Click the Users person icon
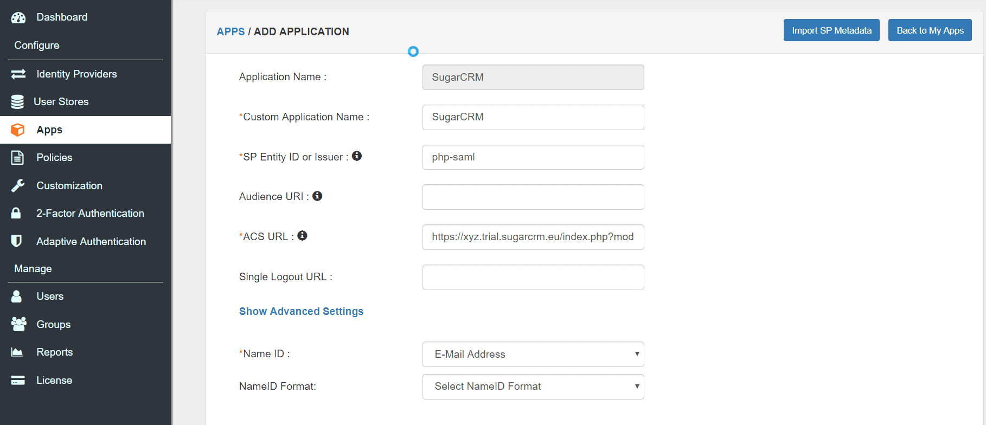Screen dimensions: 986x425 [17, 296]
